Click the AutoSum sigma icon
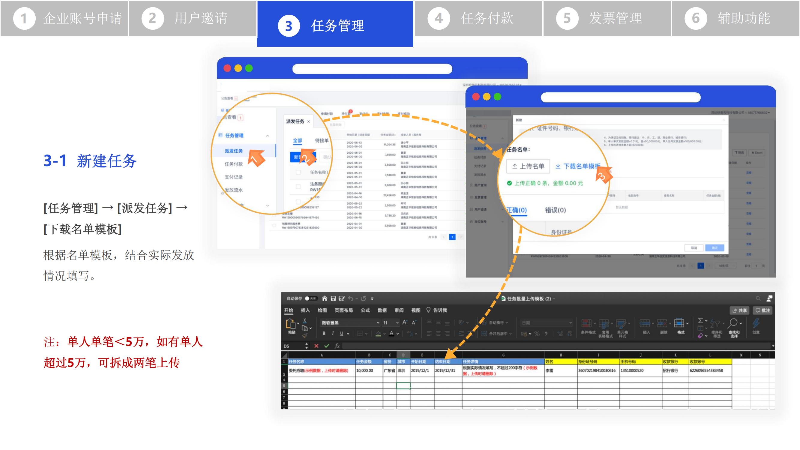 coord(700,320)
